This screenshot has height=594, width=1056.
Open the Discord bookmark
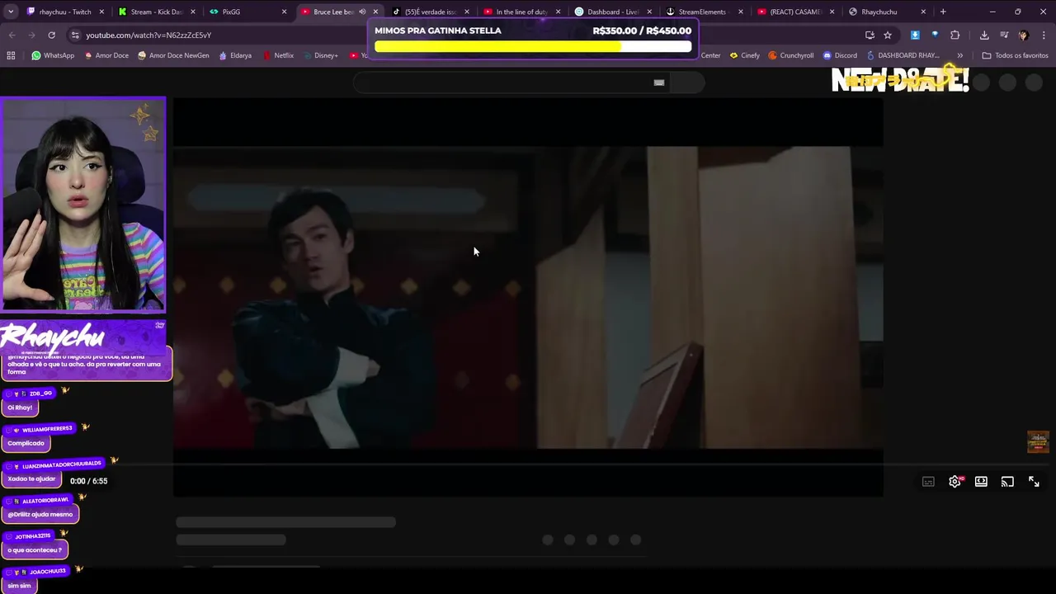click(x=840, y=55)
